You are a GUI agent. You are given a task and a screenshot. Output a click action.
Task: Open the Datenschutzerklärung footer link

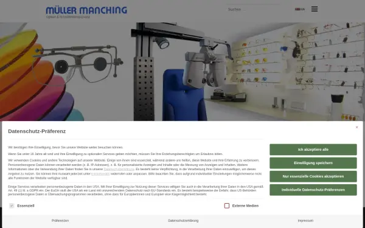183,221
